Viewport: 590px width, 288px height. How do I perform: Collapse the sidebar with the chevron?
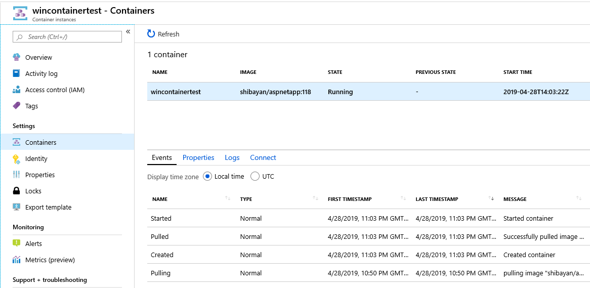pos(128,32)
